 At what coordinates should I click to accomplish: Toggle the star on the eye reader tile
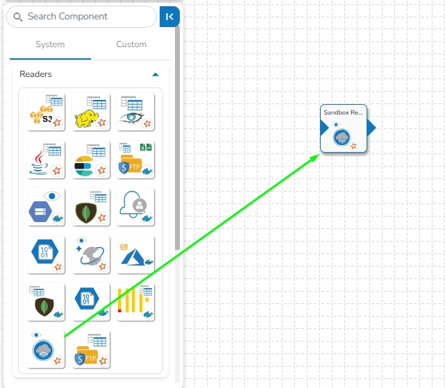[147, 124]
